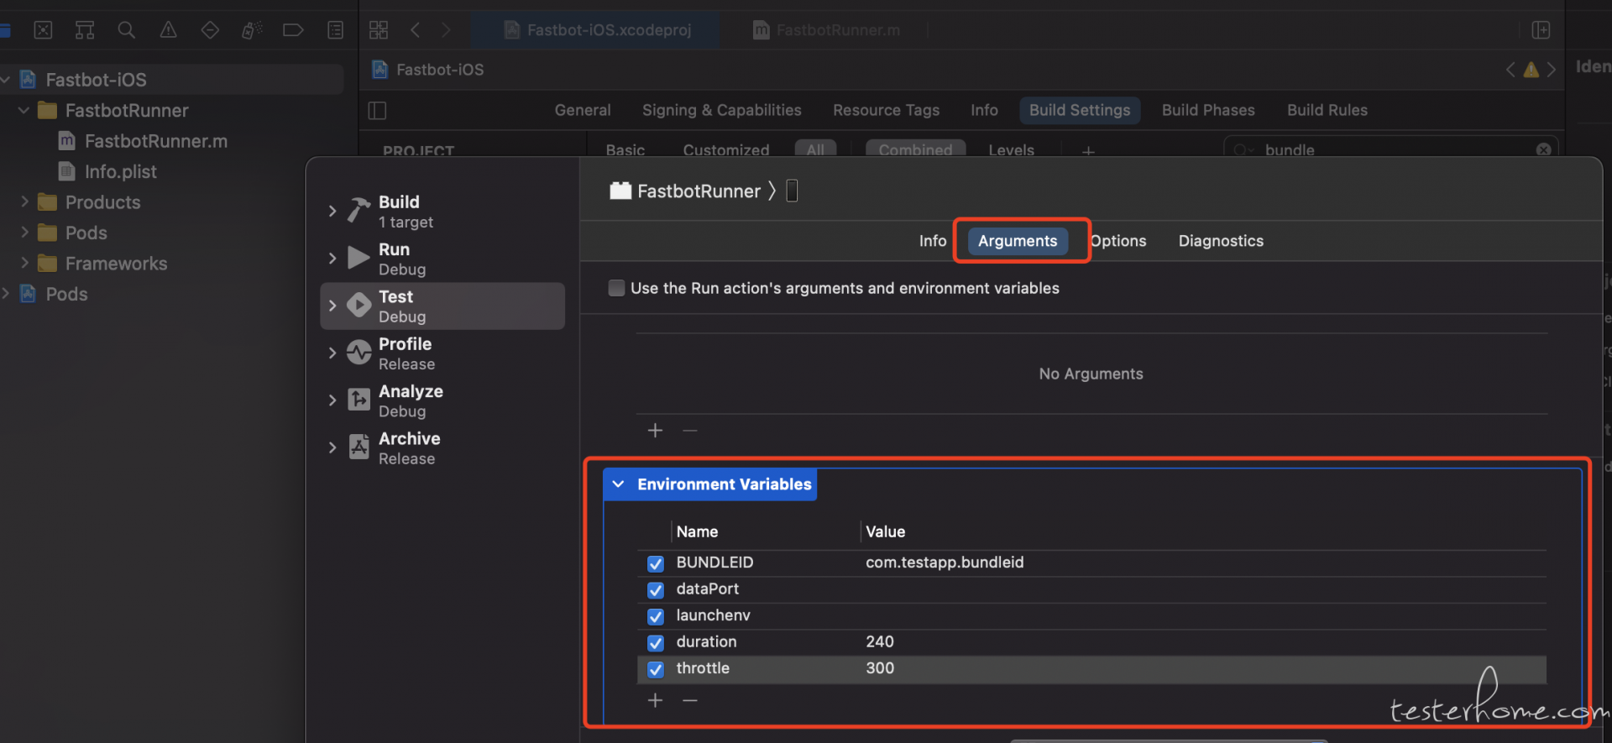Viewport: 1612px width, 743px height.
Task: Expand the Build scheme action
Action: [332, 211]
